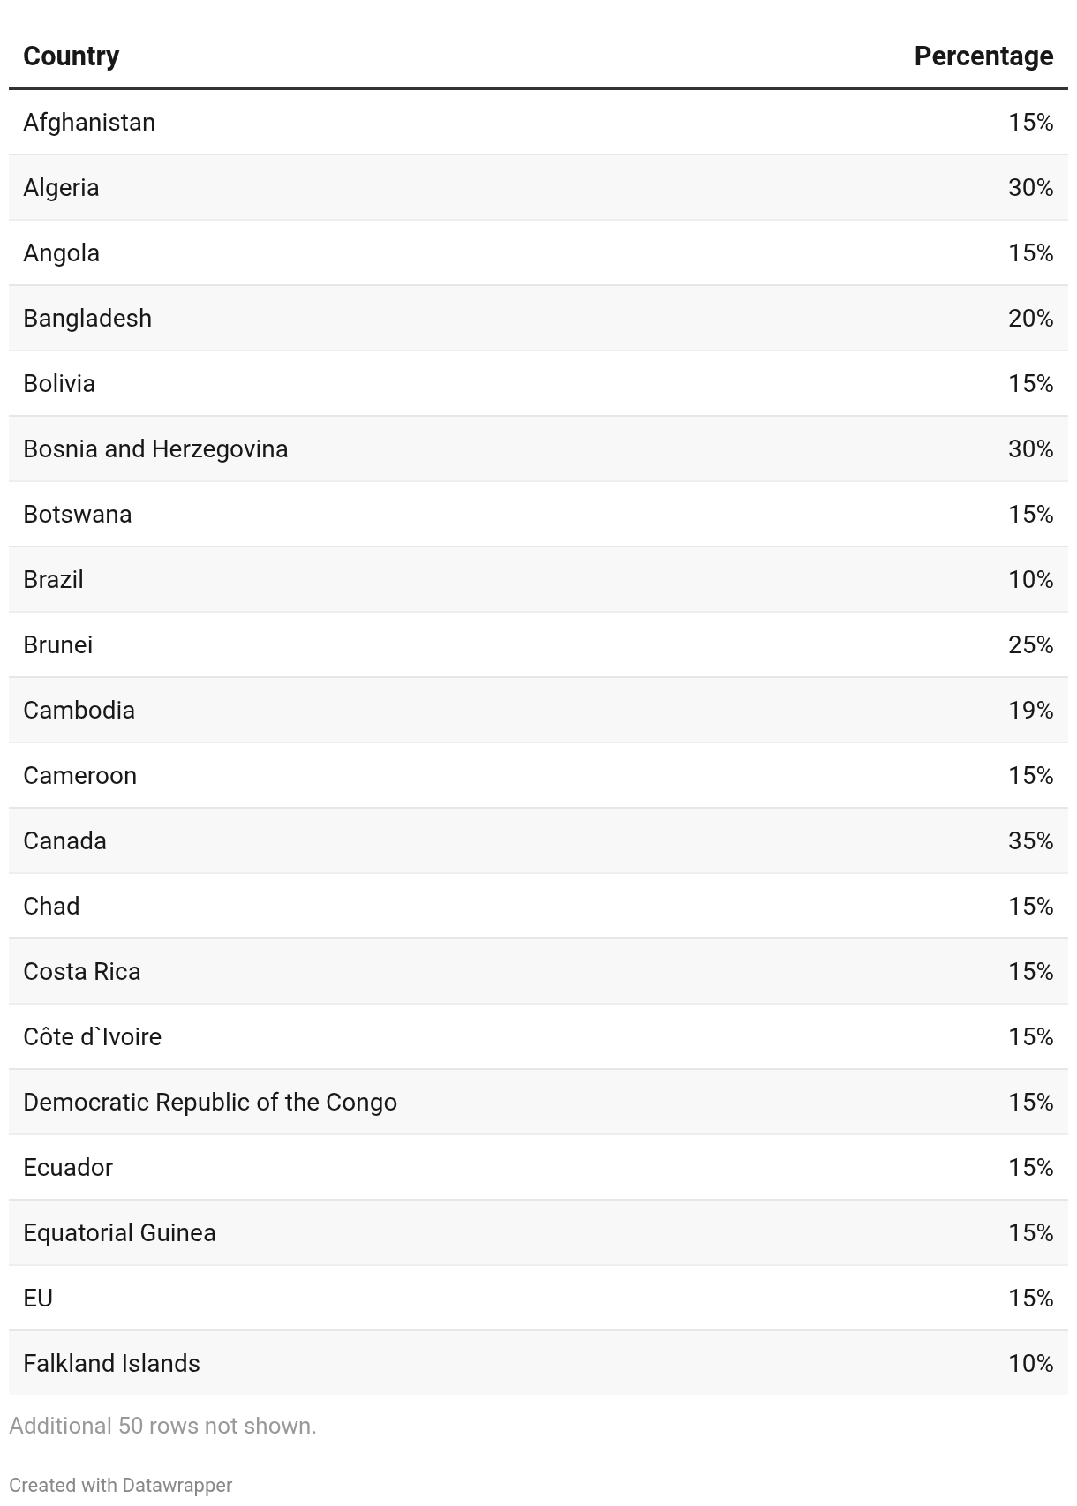Select Democratic Republic of the Congo row
Viewport: 1077px width, 1506px height.
(538, 1103)
